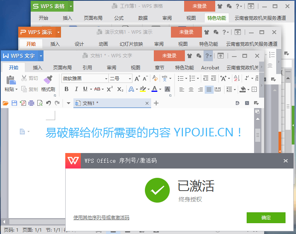Click the Copy icon
This screenshot has height=234, width=296.
tap(24, 89)
